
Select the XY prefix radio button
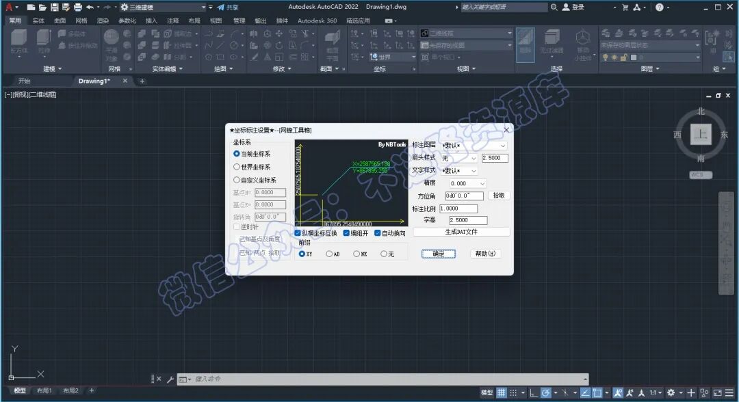pos(302,254)
